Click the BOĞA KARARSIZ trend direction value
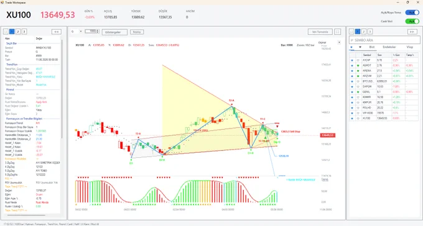Image resolution: width=423 pixels, height=226 pixels. [45, 77]
